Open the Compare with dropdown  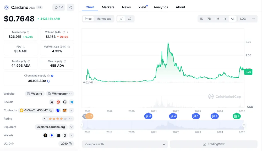pos(124,144)
